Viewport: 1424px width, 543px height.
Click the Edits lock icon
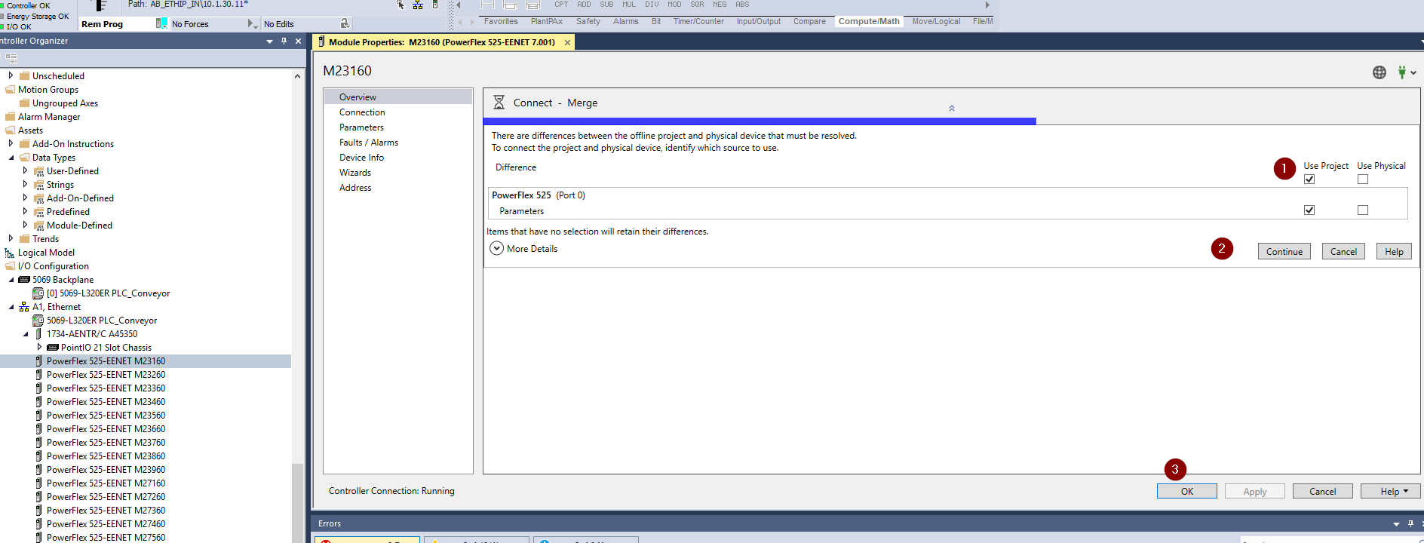click(x=344, y=24)
